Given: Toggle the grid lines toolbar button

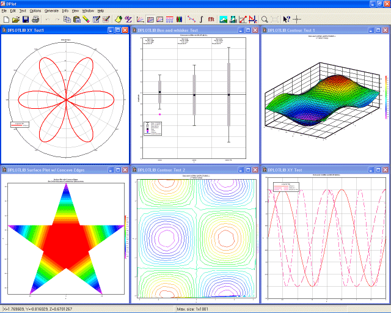Looking at the screenshot, I should (150, 20).
